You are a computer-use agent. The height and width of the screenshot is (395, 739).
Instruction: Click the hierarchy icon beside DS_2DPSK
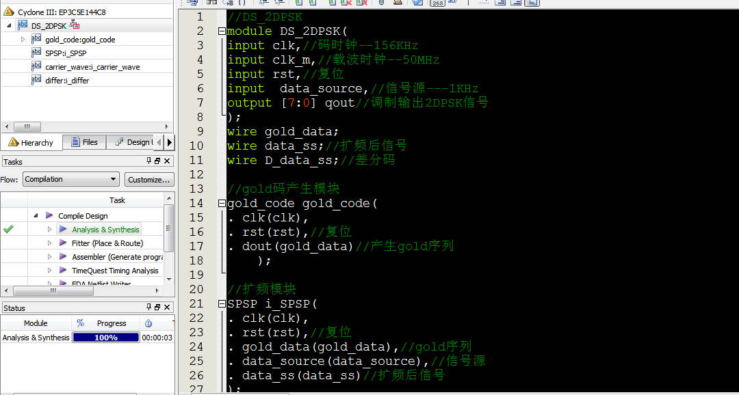coord(75,25)
